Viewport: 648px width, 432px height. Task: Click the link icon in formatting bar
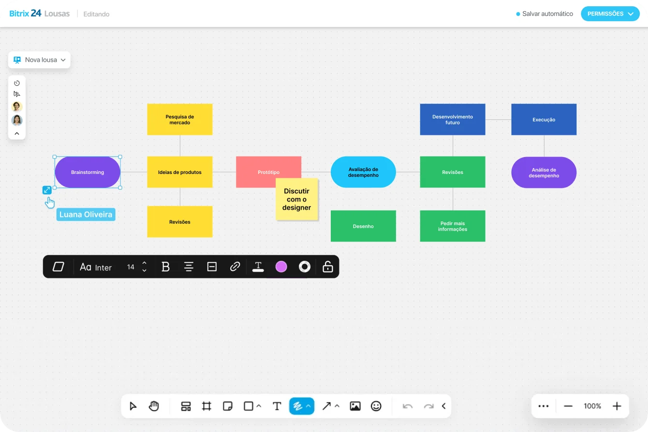pyautogui.click(x=235, y=267)
